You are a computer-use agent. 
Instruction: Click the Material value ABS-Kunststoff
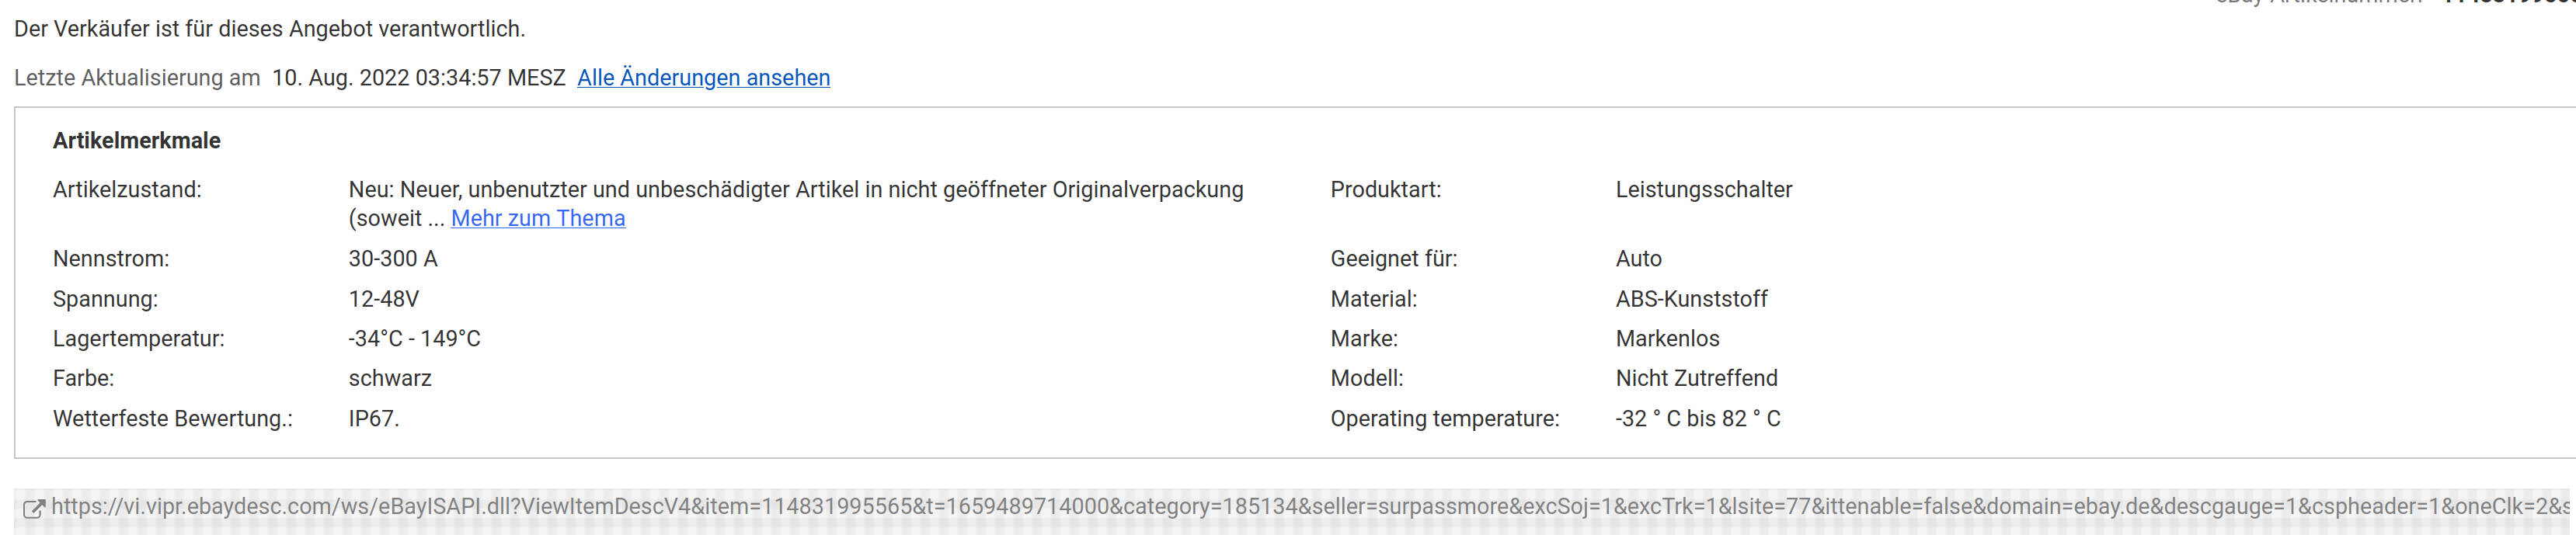click(1692, 299)
